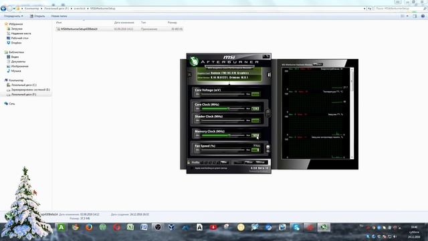Click the Fan Speed (%) slider
428x241 pixels.
[223, 150]
